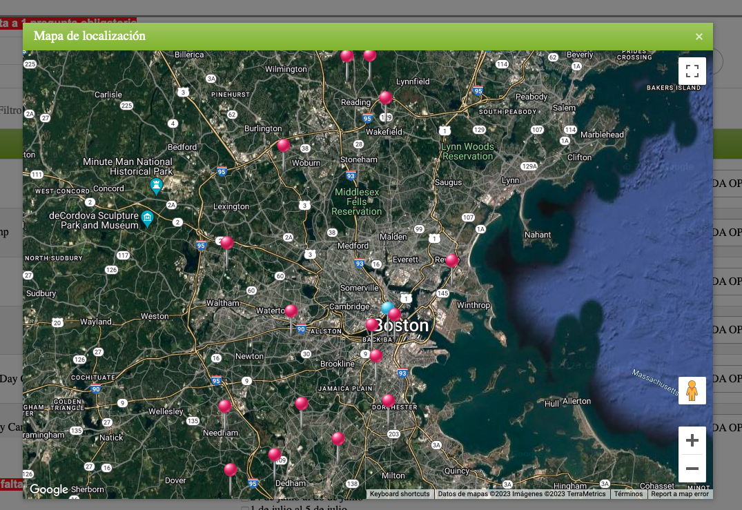
Task: Zoom out on the map
Action: (692, 469)
